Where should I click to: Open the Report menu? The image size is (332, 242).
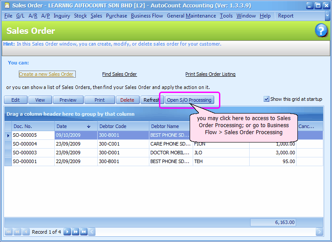pyautogui.click(x=286, y=16)
